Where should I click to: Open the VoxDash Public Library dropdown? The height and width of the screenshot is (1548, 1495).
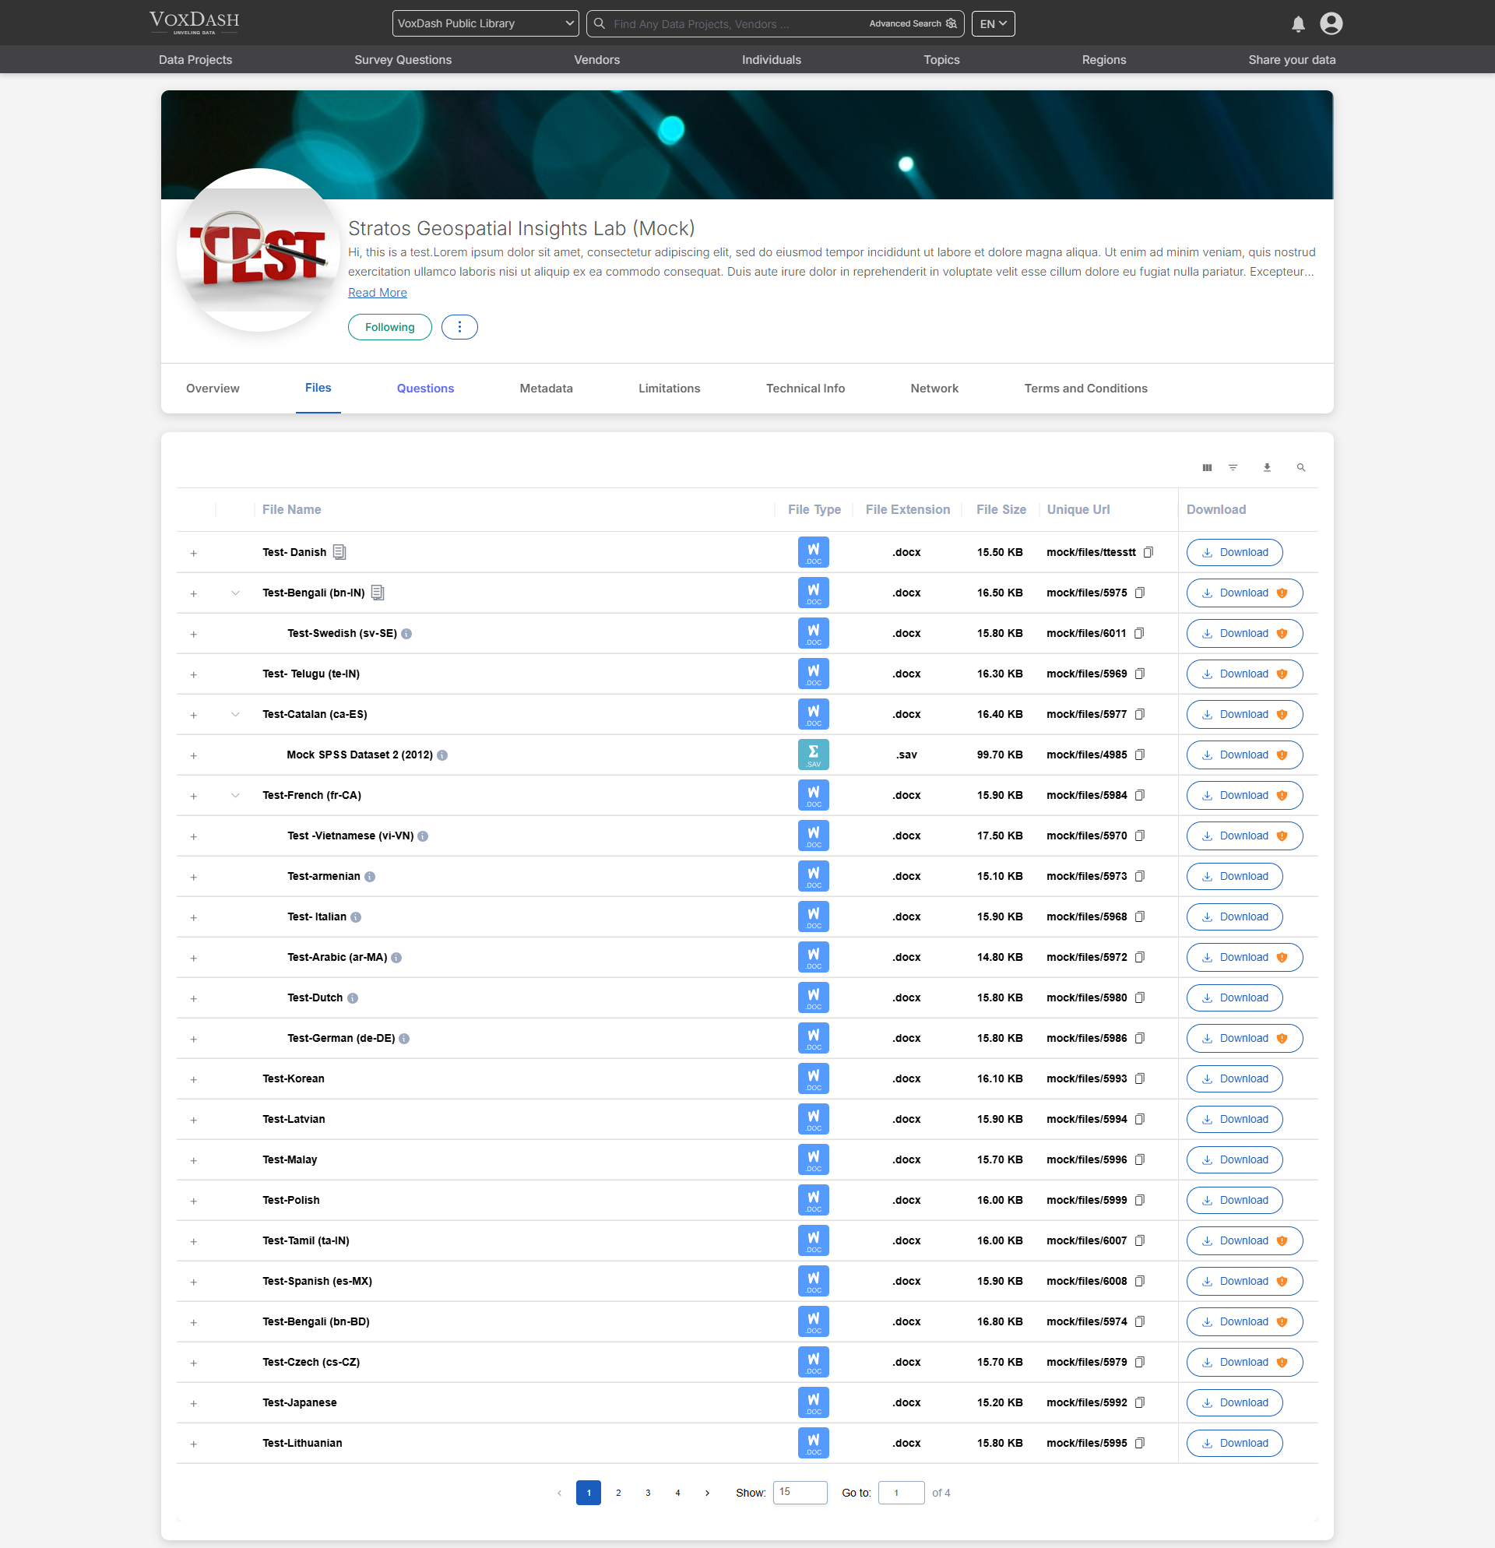(485, 23)
